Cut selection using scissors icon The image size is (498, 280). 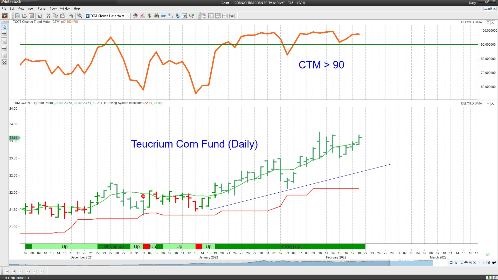coord(49,16)
